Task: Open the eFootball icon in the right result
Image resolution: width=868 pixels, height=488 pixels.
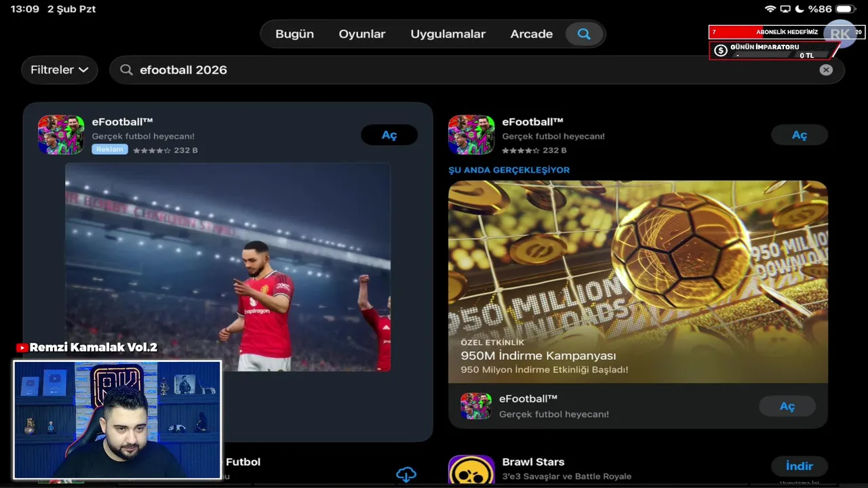Action: (x=471, y=135)
